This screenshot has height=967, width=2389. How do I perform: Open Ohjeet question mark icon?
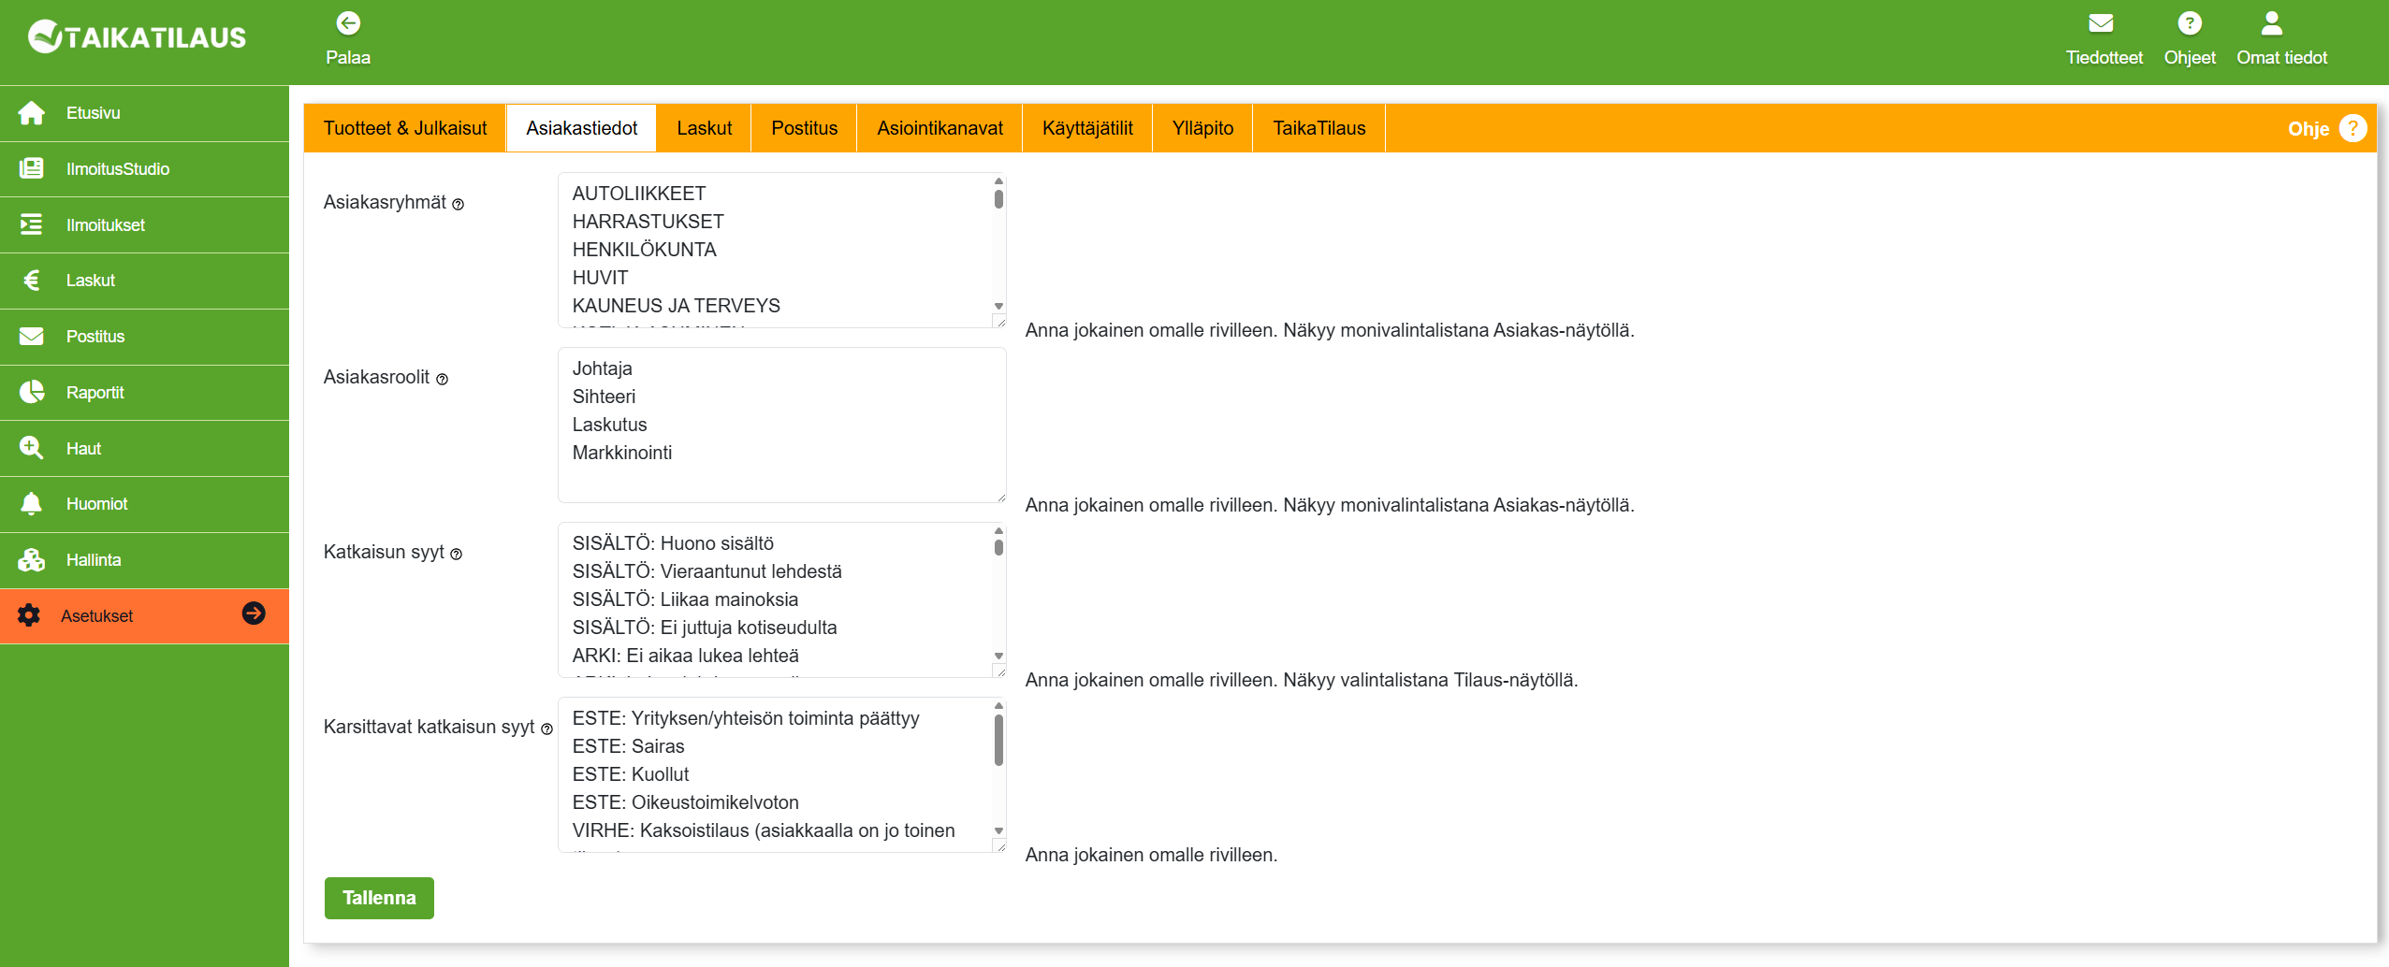2189,23
